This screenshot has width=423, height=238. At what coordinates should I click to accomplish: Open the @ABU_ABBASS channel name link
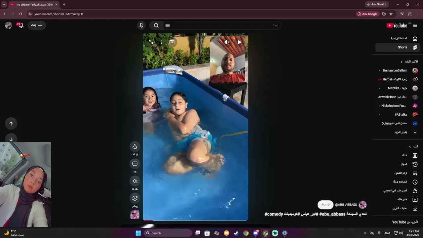tap(346, 205)
